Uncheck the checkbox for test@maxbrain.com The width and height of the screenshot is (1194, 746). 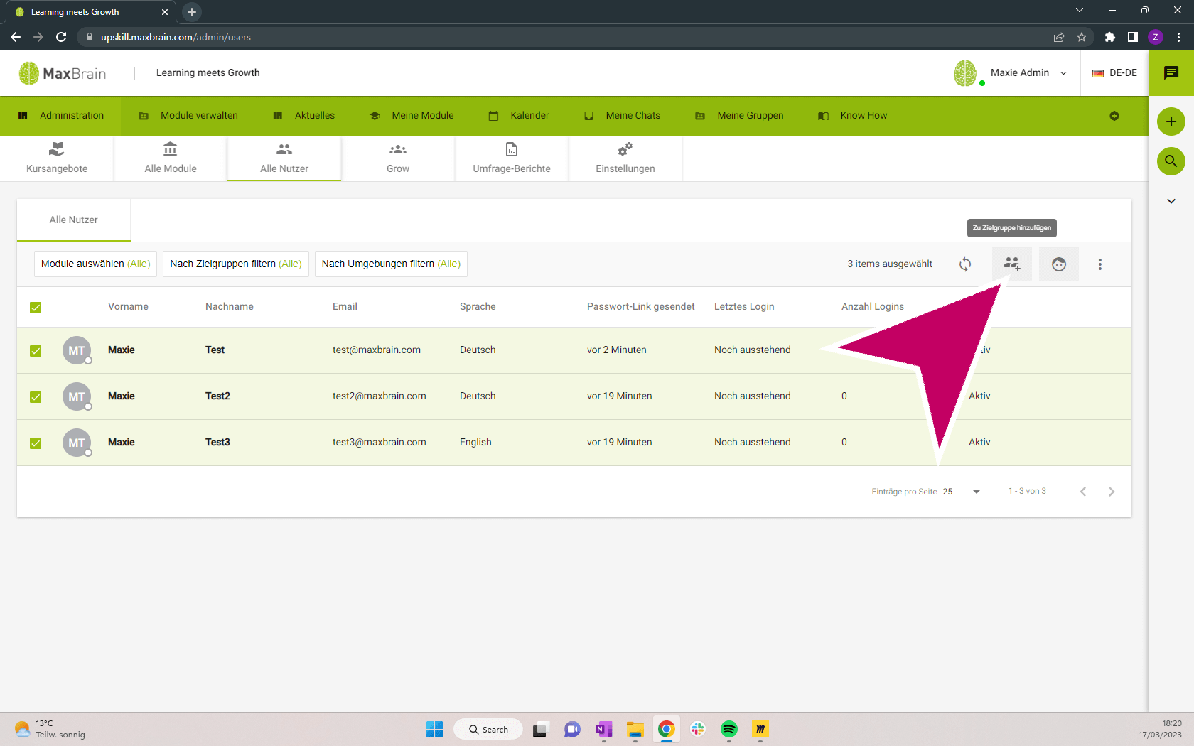(x=36, y=351)
